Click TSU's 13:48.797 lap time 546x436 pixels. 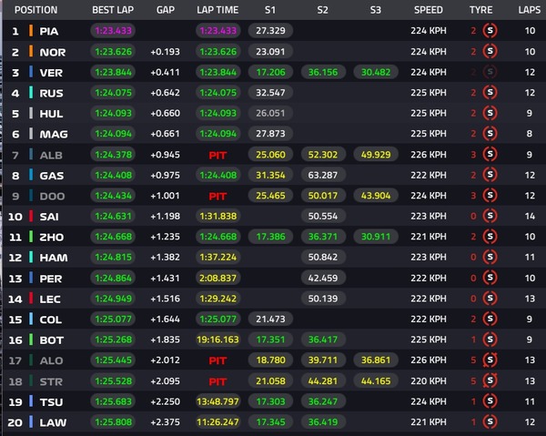(x=217, y=401)
